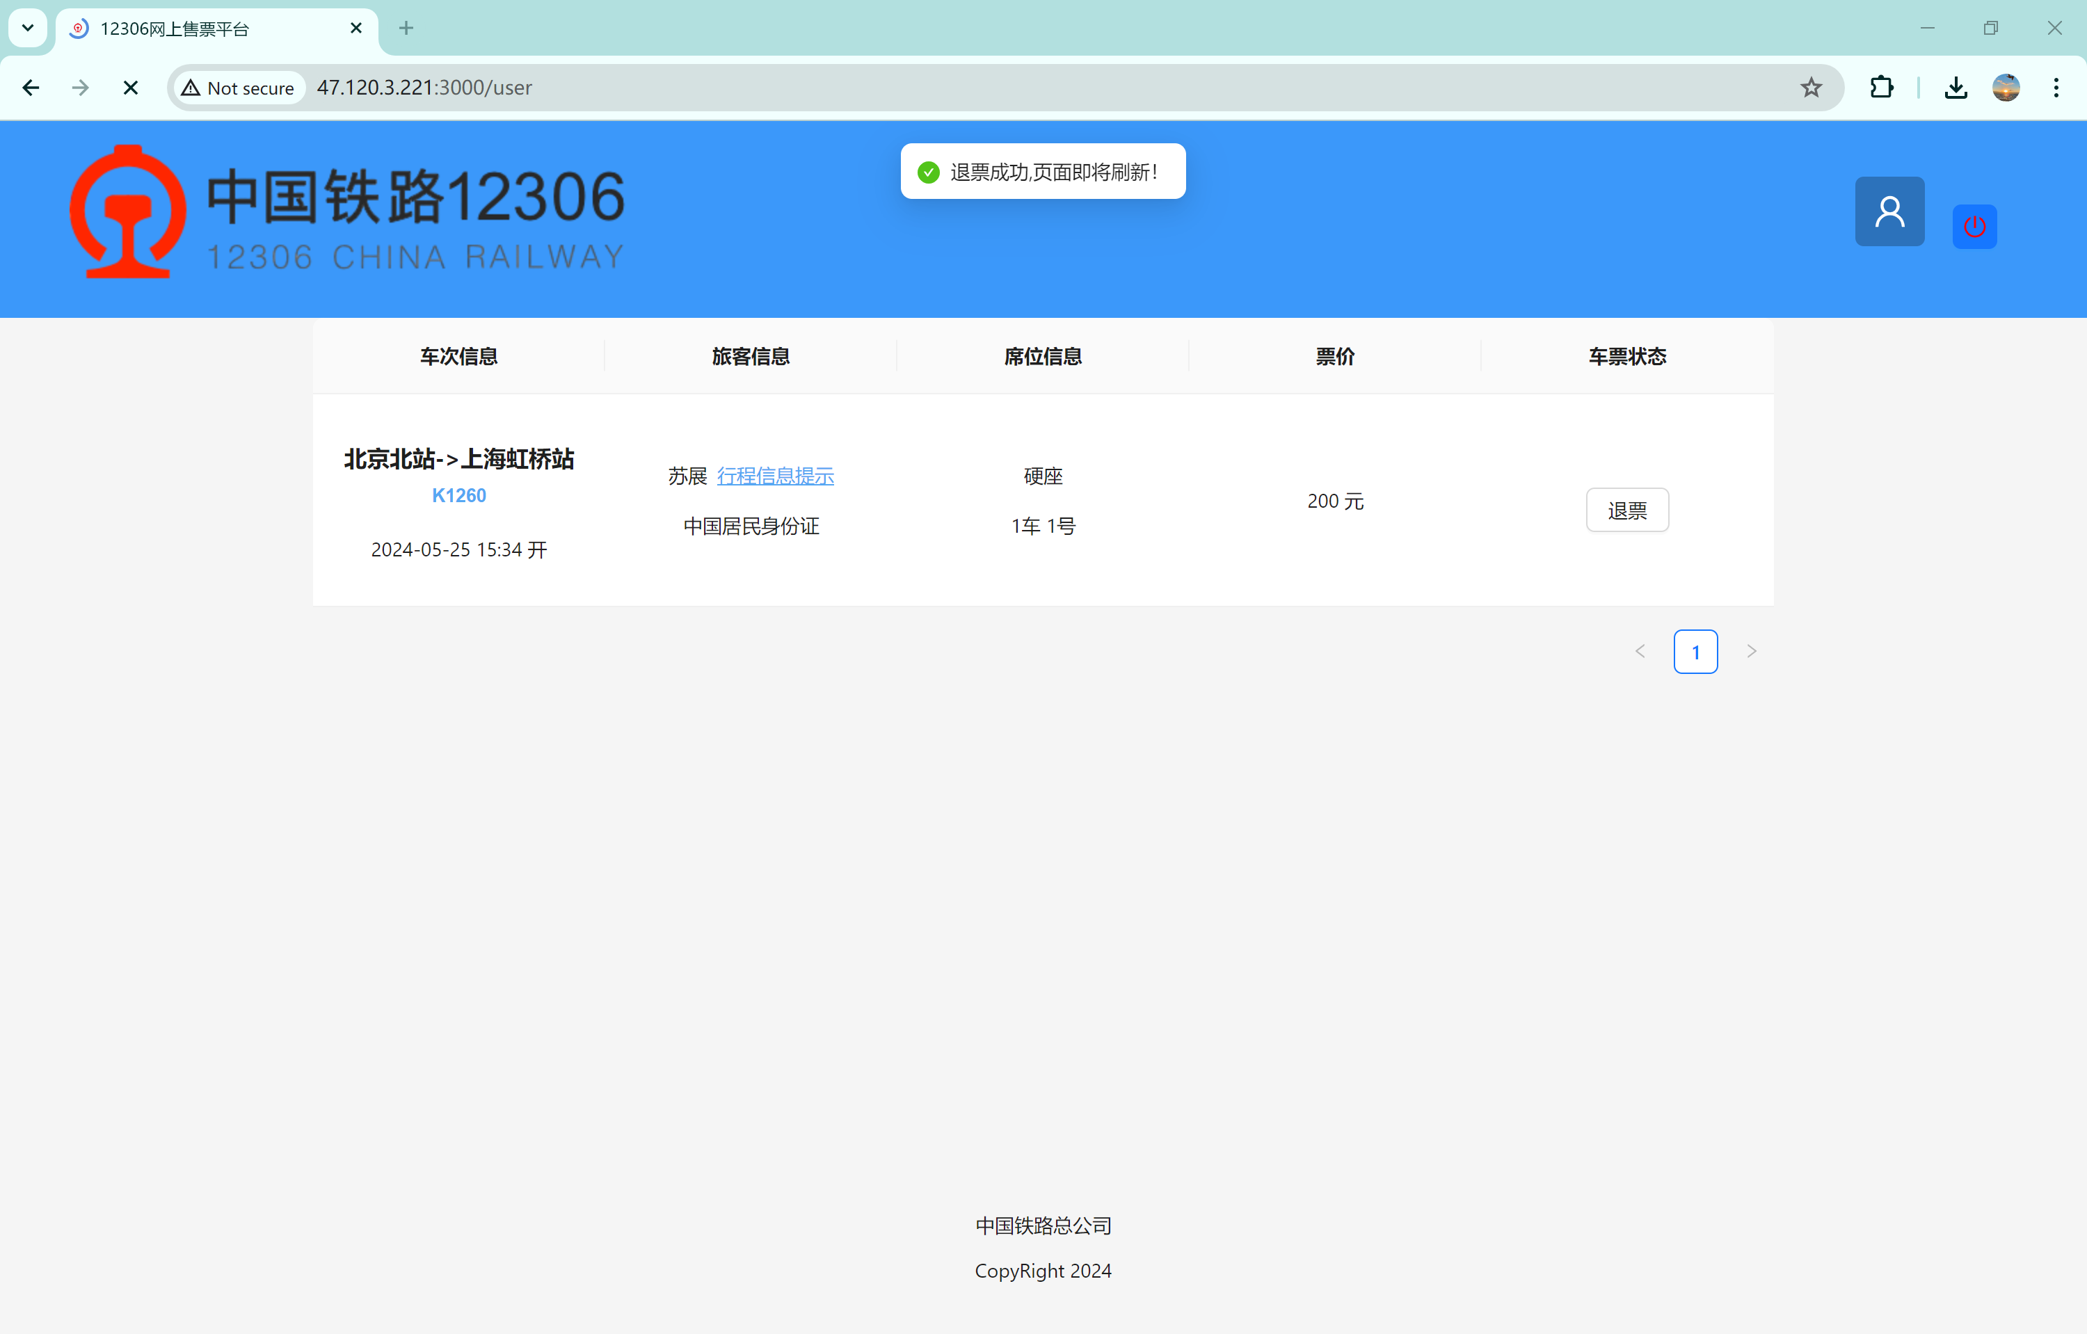Open the 行程信息提示 link
2087x1334 pixels.
point(776,476)
